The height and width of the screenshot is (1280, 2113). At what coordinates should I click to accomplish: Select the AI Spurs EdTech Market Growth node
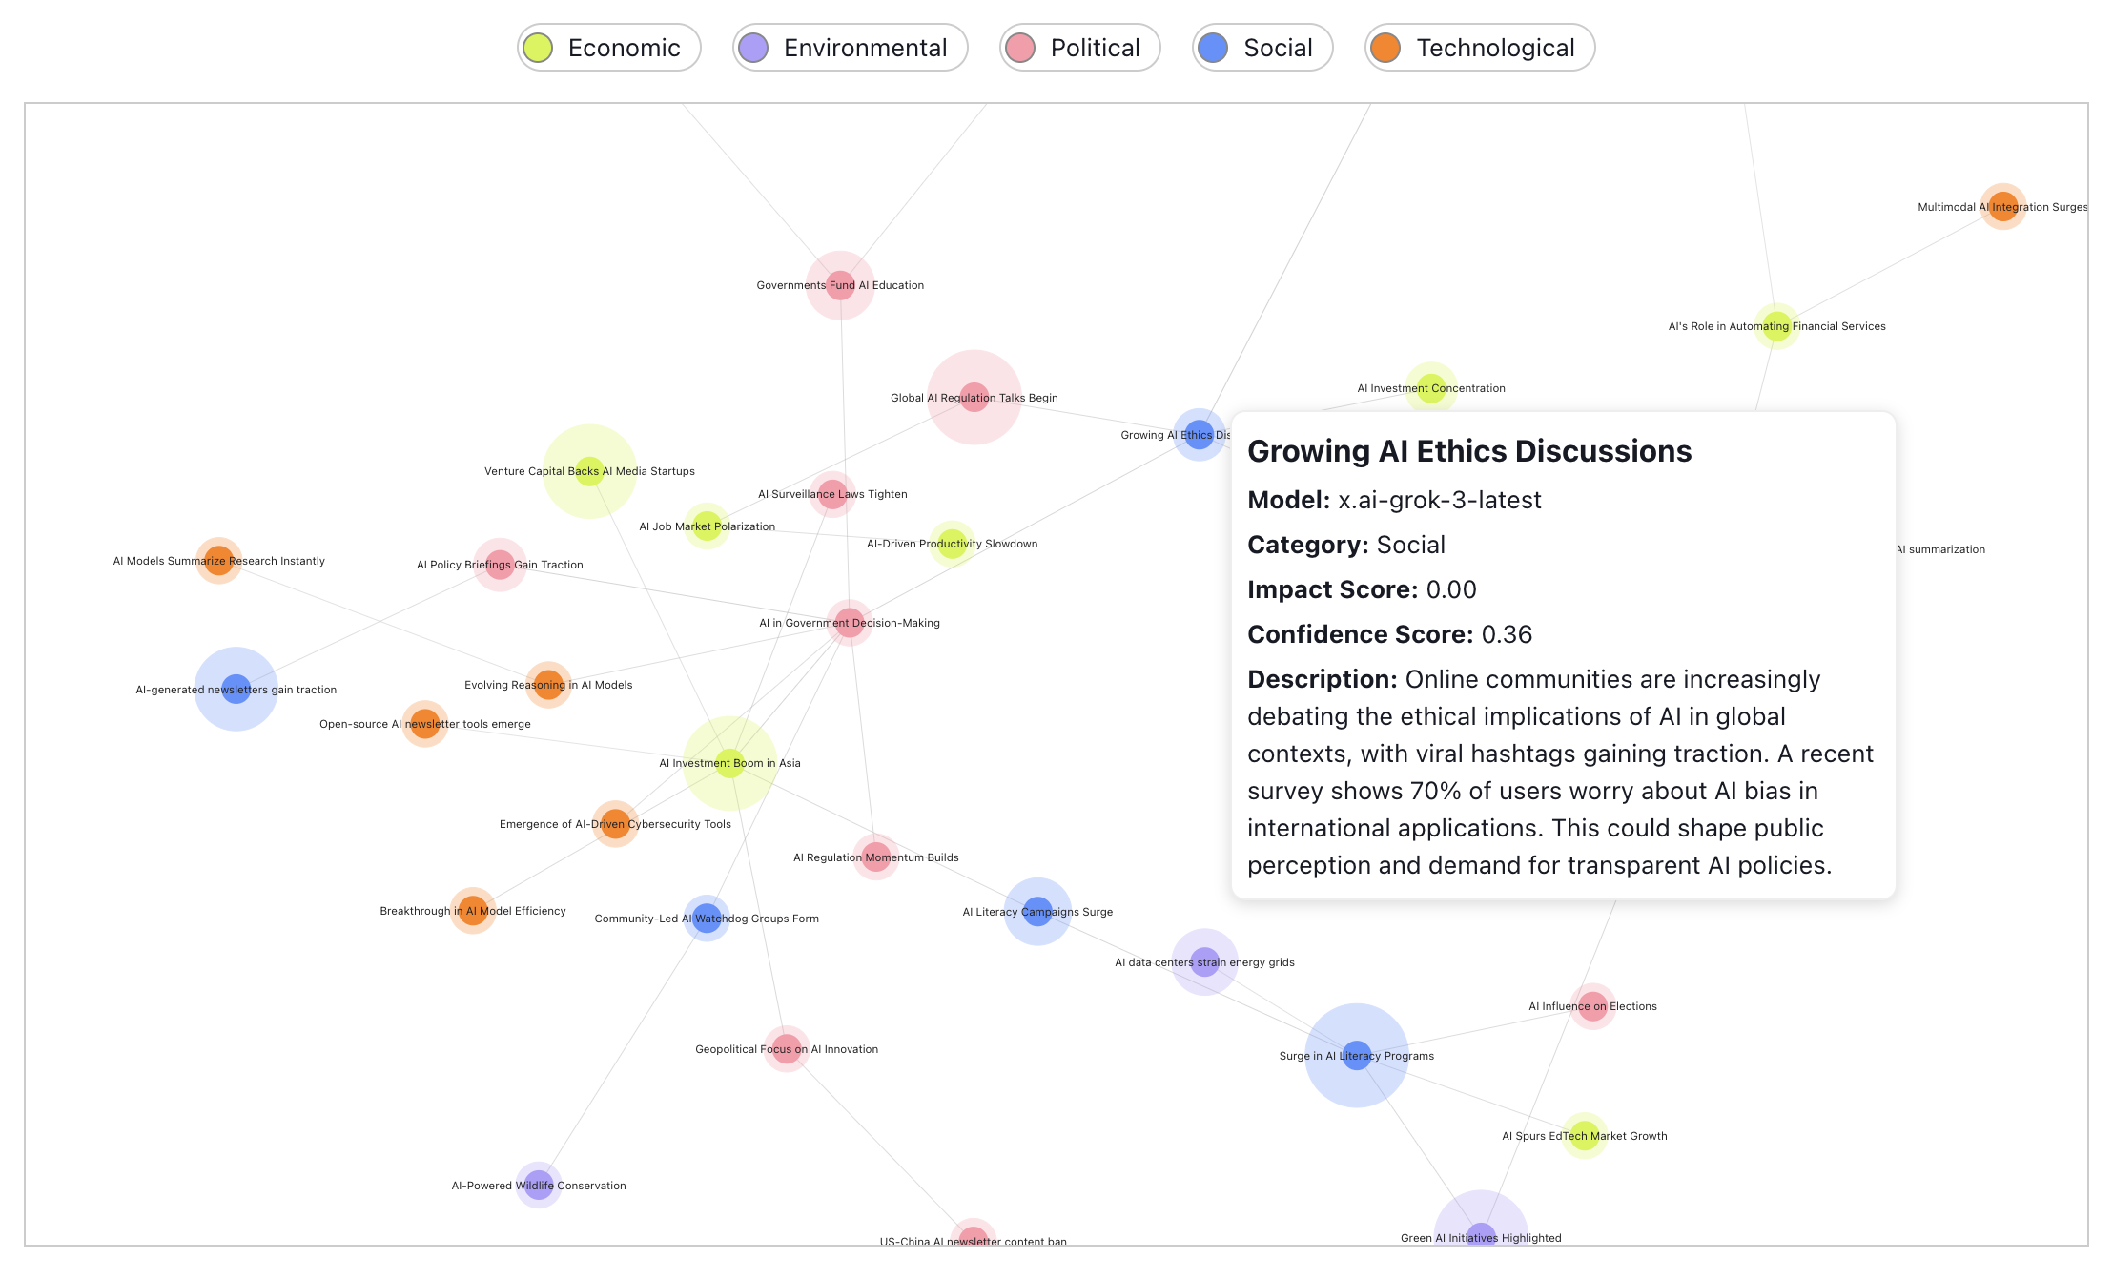[x=1584, y=1136]
